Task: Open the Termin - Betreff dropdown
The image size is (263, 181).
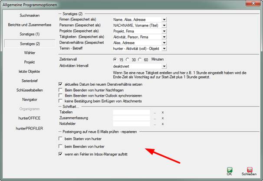Action: tap(164, 48)
